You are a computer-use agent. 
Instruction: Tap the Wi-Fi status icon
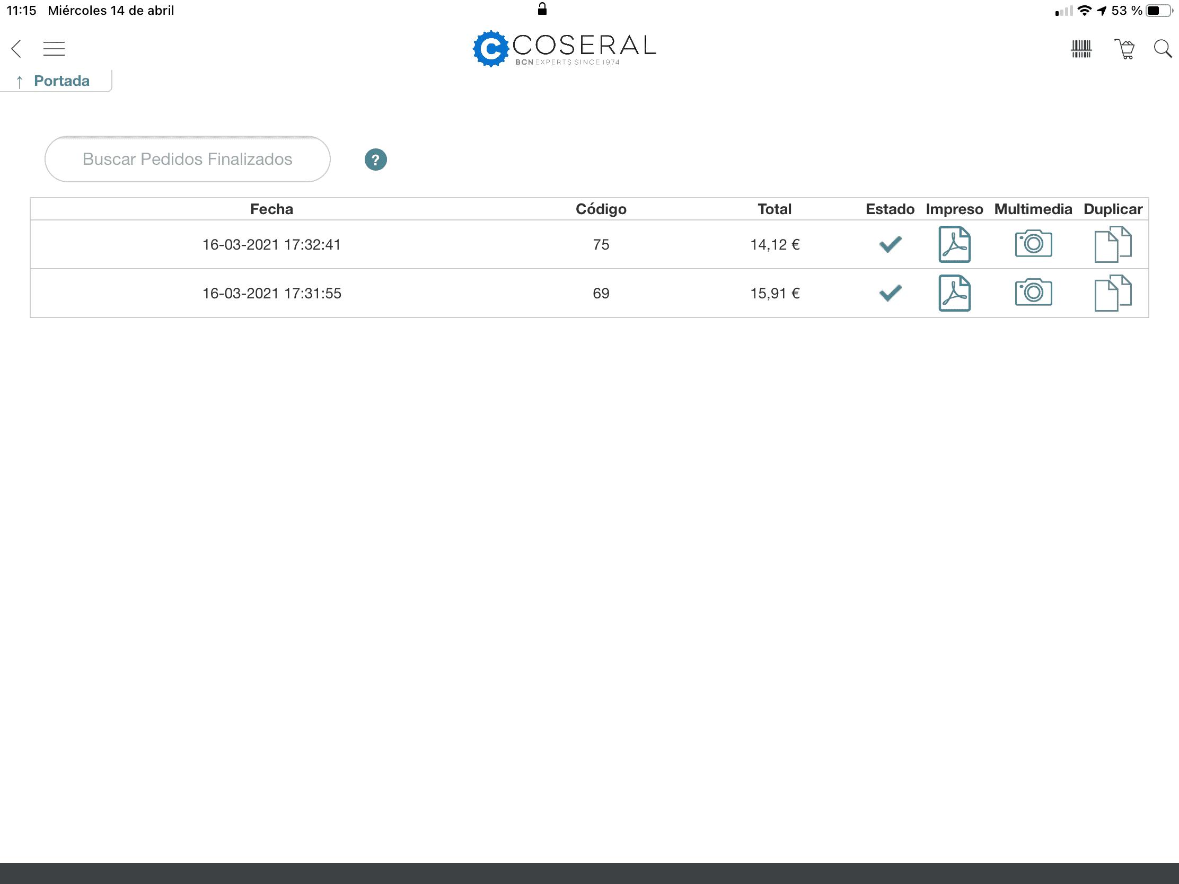tap(1084, 11)
